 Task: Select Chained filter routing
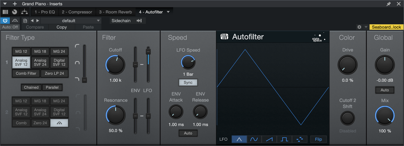pos(31,87)
